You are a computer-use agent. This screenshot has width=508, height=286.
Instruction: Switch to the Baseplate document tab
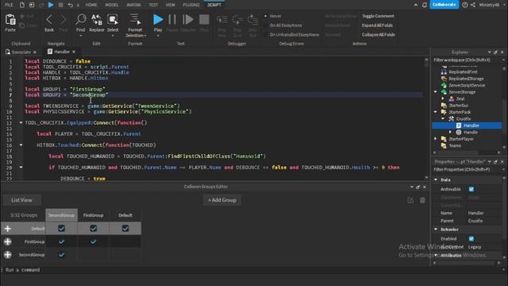tap(21, 52)
